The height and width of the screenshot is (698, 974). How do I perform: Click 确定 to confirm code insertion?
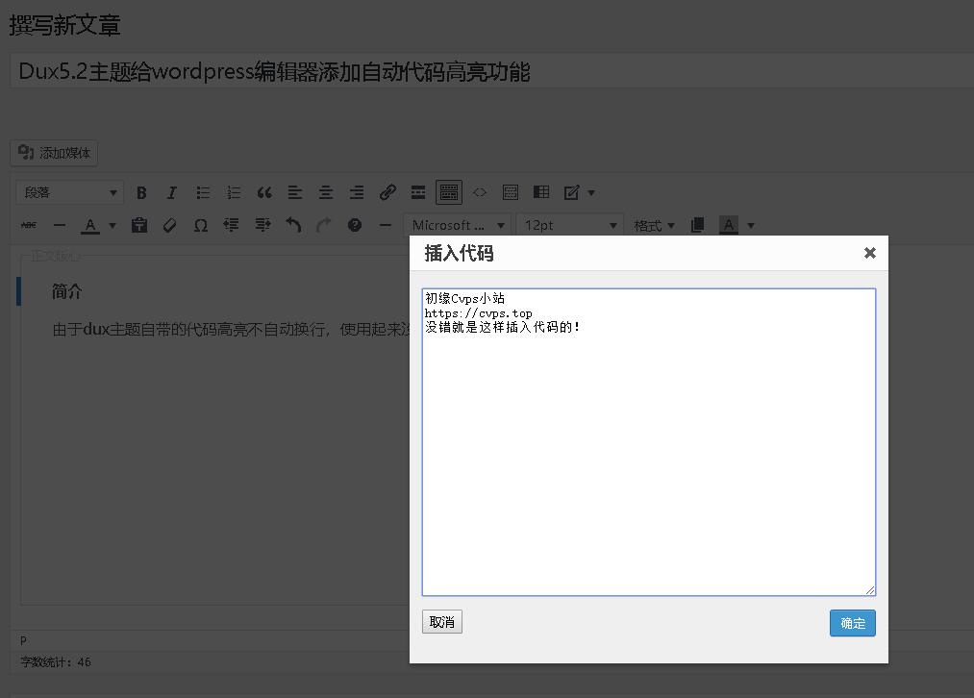pos(852,623)
